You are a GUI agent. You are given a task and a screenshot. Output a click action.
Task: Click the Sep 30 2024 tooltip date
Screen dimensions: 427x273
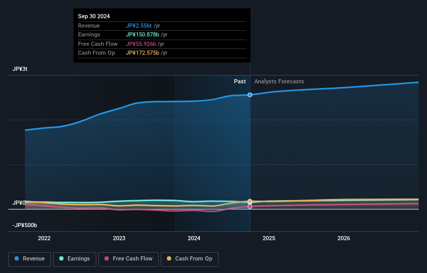pos(94,16)
